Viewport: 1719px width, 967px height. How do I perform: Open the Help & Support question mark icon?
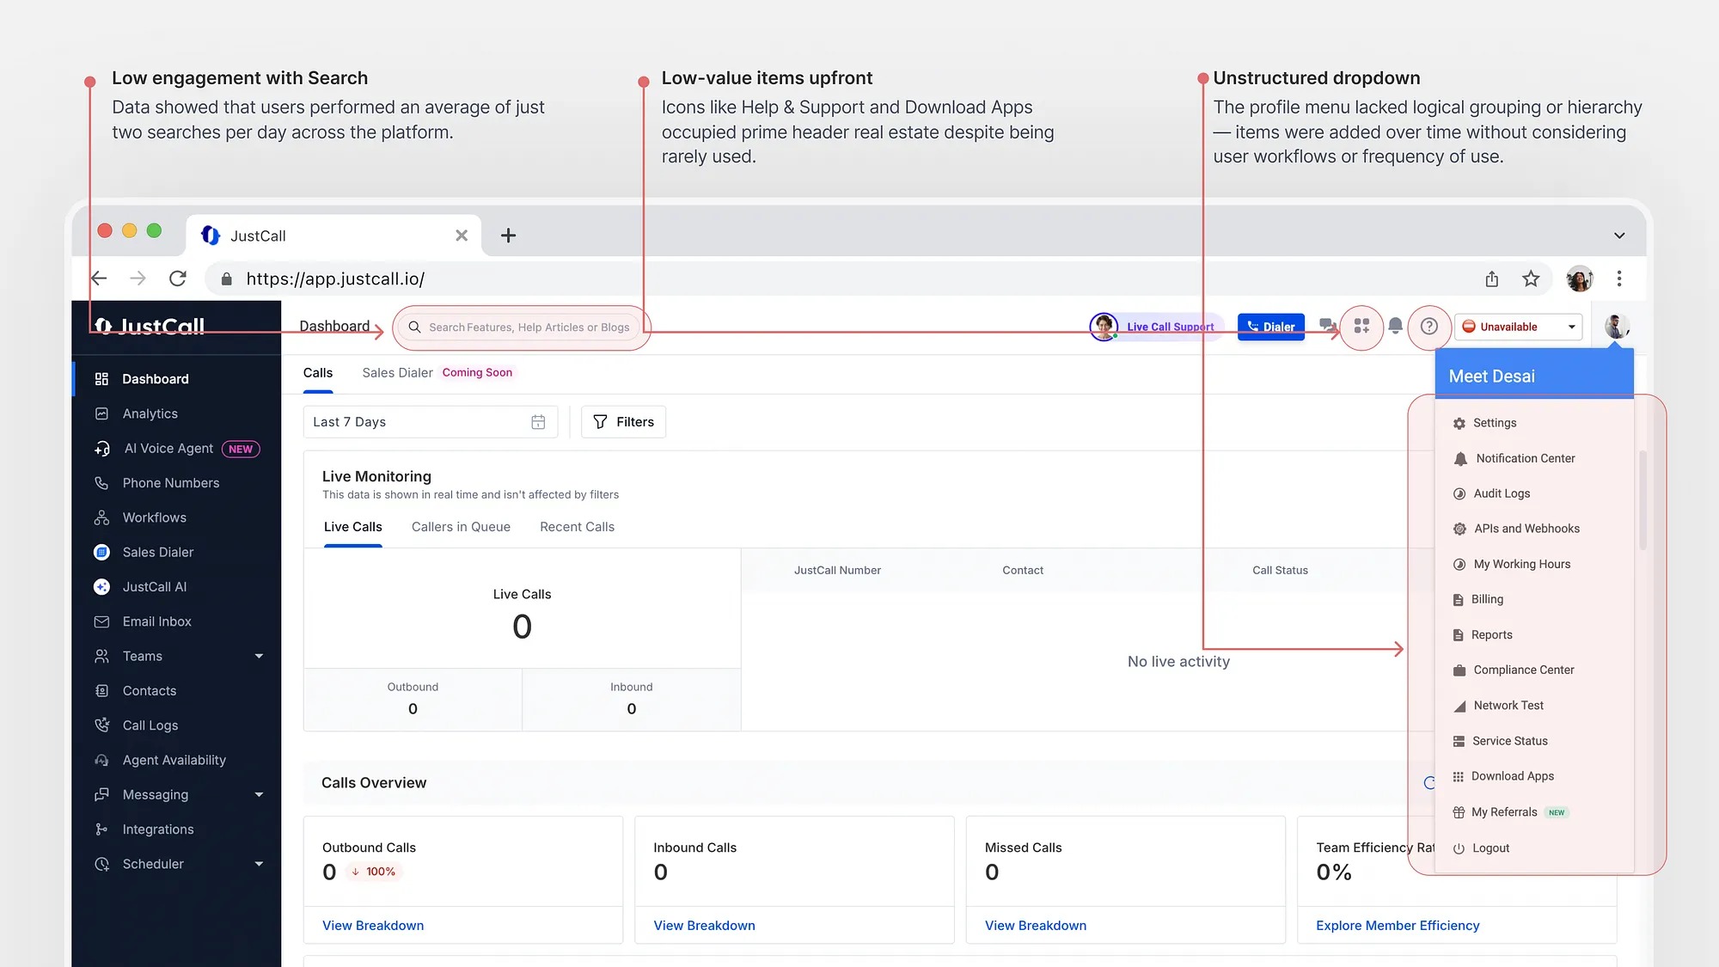pyautogui.click(x=1428, y=327)
